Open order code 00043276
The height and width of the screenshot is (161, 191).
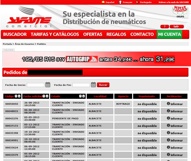pos(12,119)
